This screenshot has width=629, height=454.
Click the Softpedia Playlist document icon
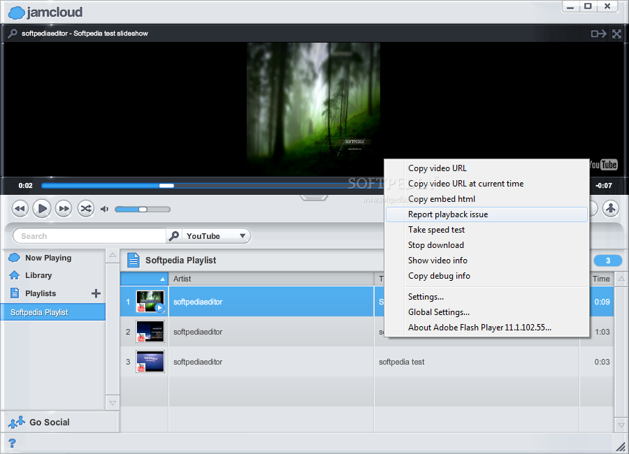pos(133,261)
